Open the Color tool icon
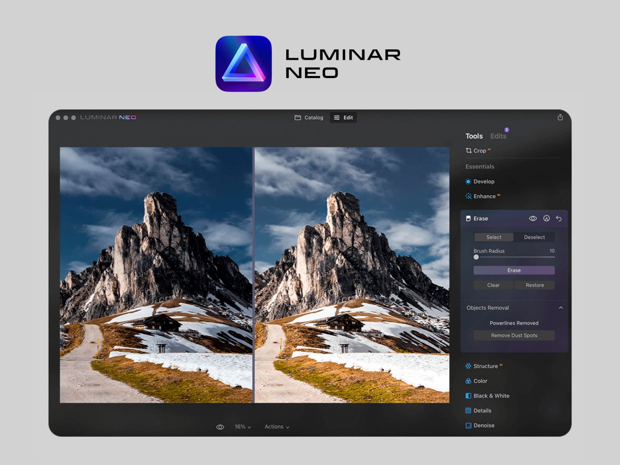Image resolution: width=620 pixels, height=465 pixels. coord(468,381)
